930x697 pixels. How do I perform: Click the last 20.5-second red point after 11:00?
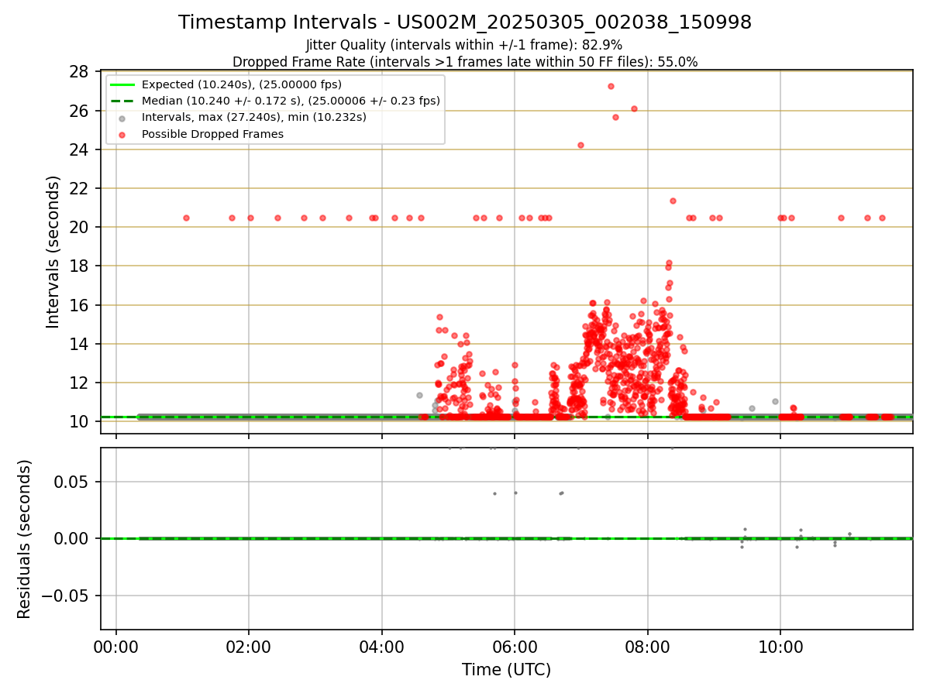[882, 218]
